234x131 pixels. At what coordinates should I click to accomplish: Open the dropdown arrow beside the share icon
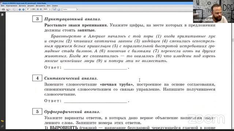pyautogui.click(x=10, y=9)
